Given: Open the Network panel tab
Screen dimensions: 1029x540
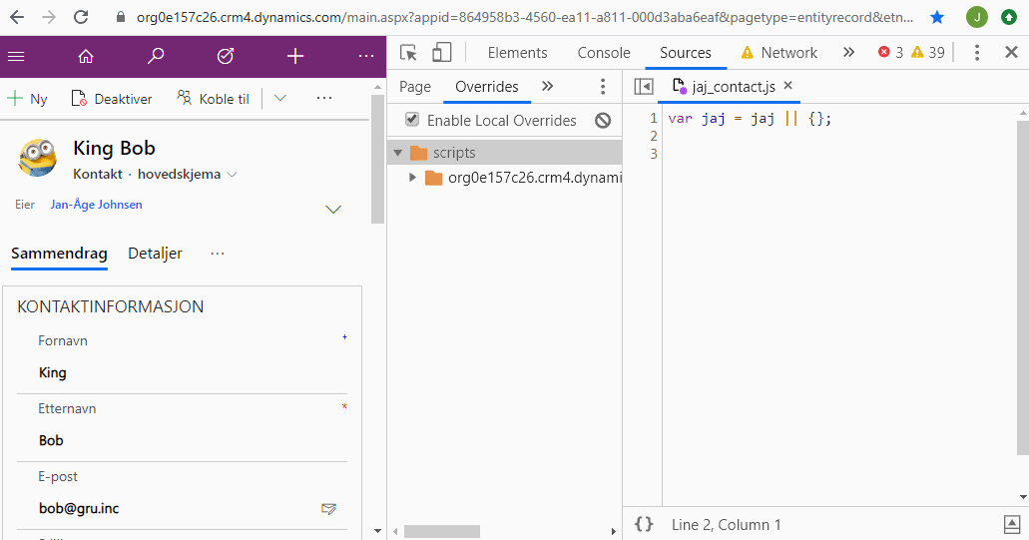Looking at the screenshot, I should (778, 53).
